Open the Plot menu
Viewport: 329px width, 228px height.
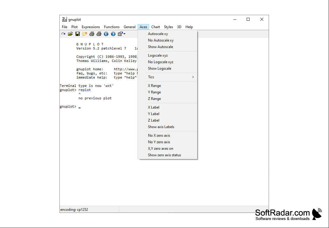pos(74,27)
